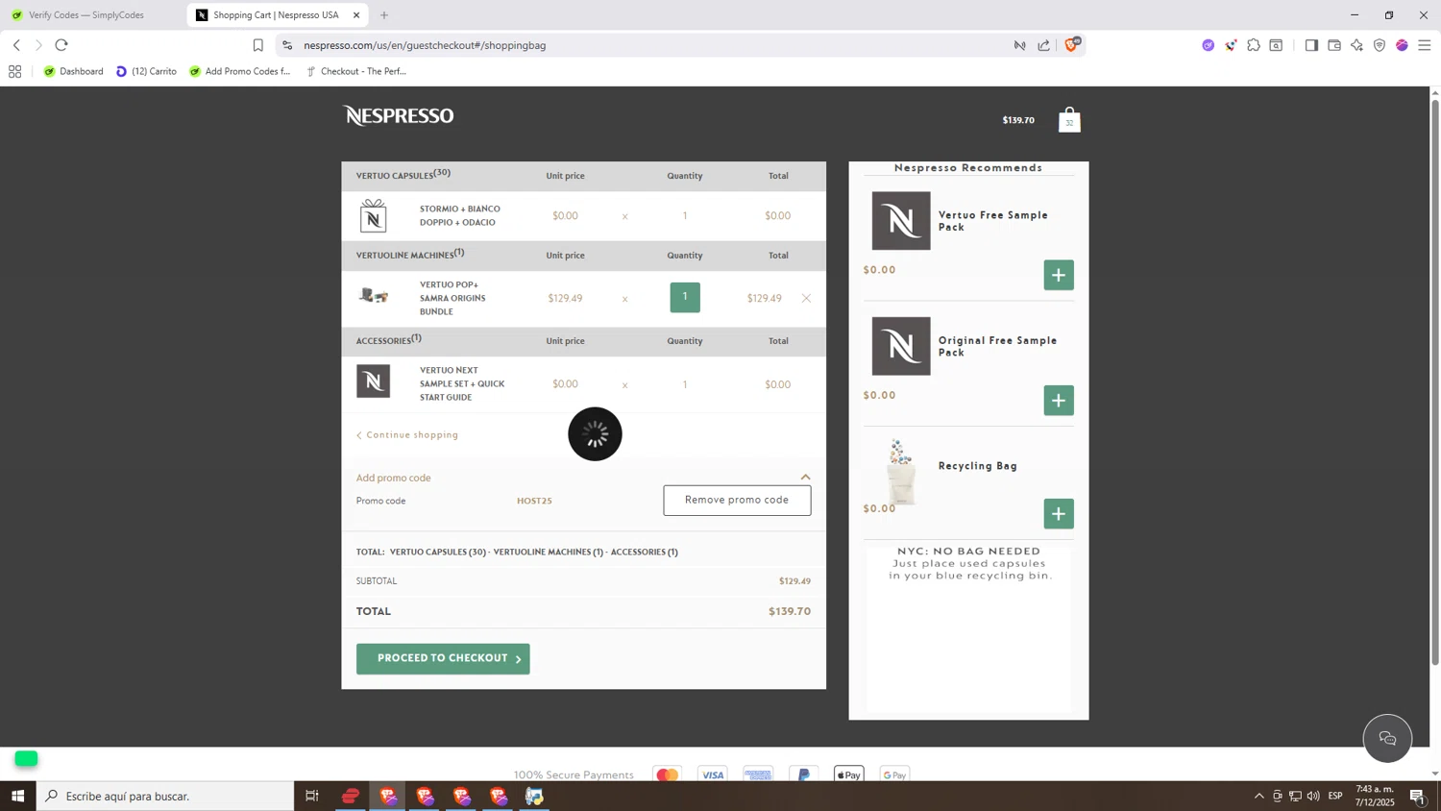Click the Nespresso logo
The height and width of the screenshot is (811, 1441).
(x=398, y=116)
